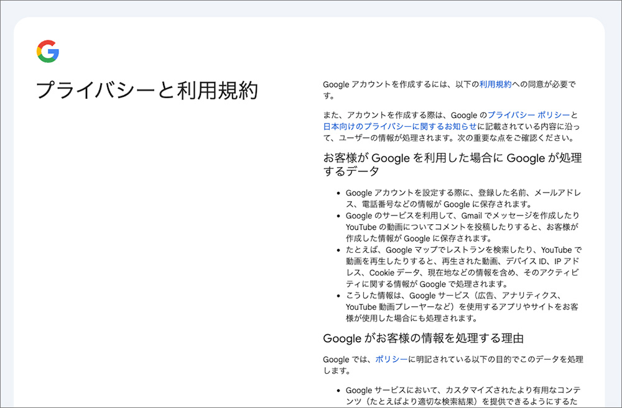Click the Google がお客様の情報を処理する理由 heading
Screen dimensions: 622x408
tap(423, 338)
